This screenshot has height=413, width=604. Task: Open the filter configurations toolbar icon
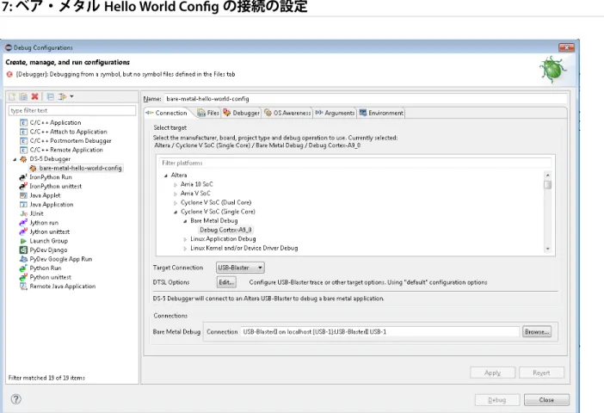(62, 96)
